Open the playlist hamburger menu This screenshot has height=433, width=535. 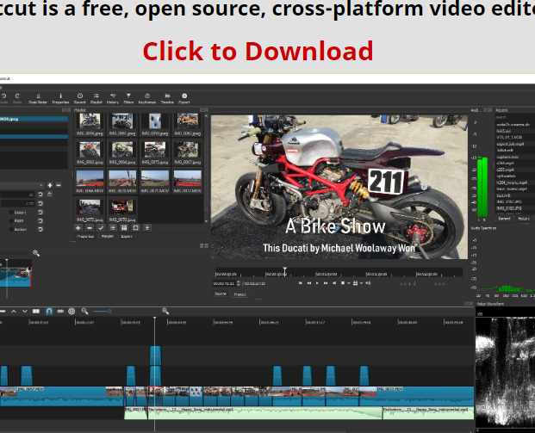click(147, 228)
